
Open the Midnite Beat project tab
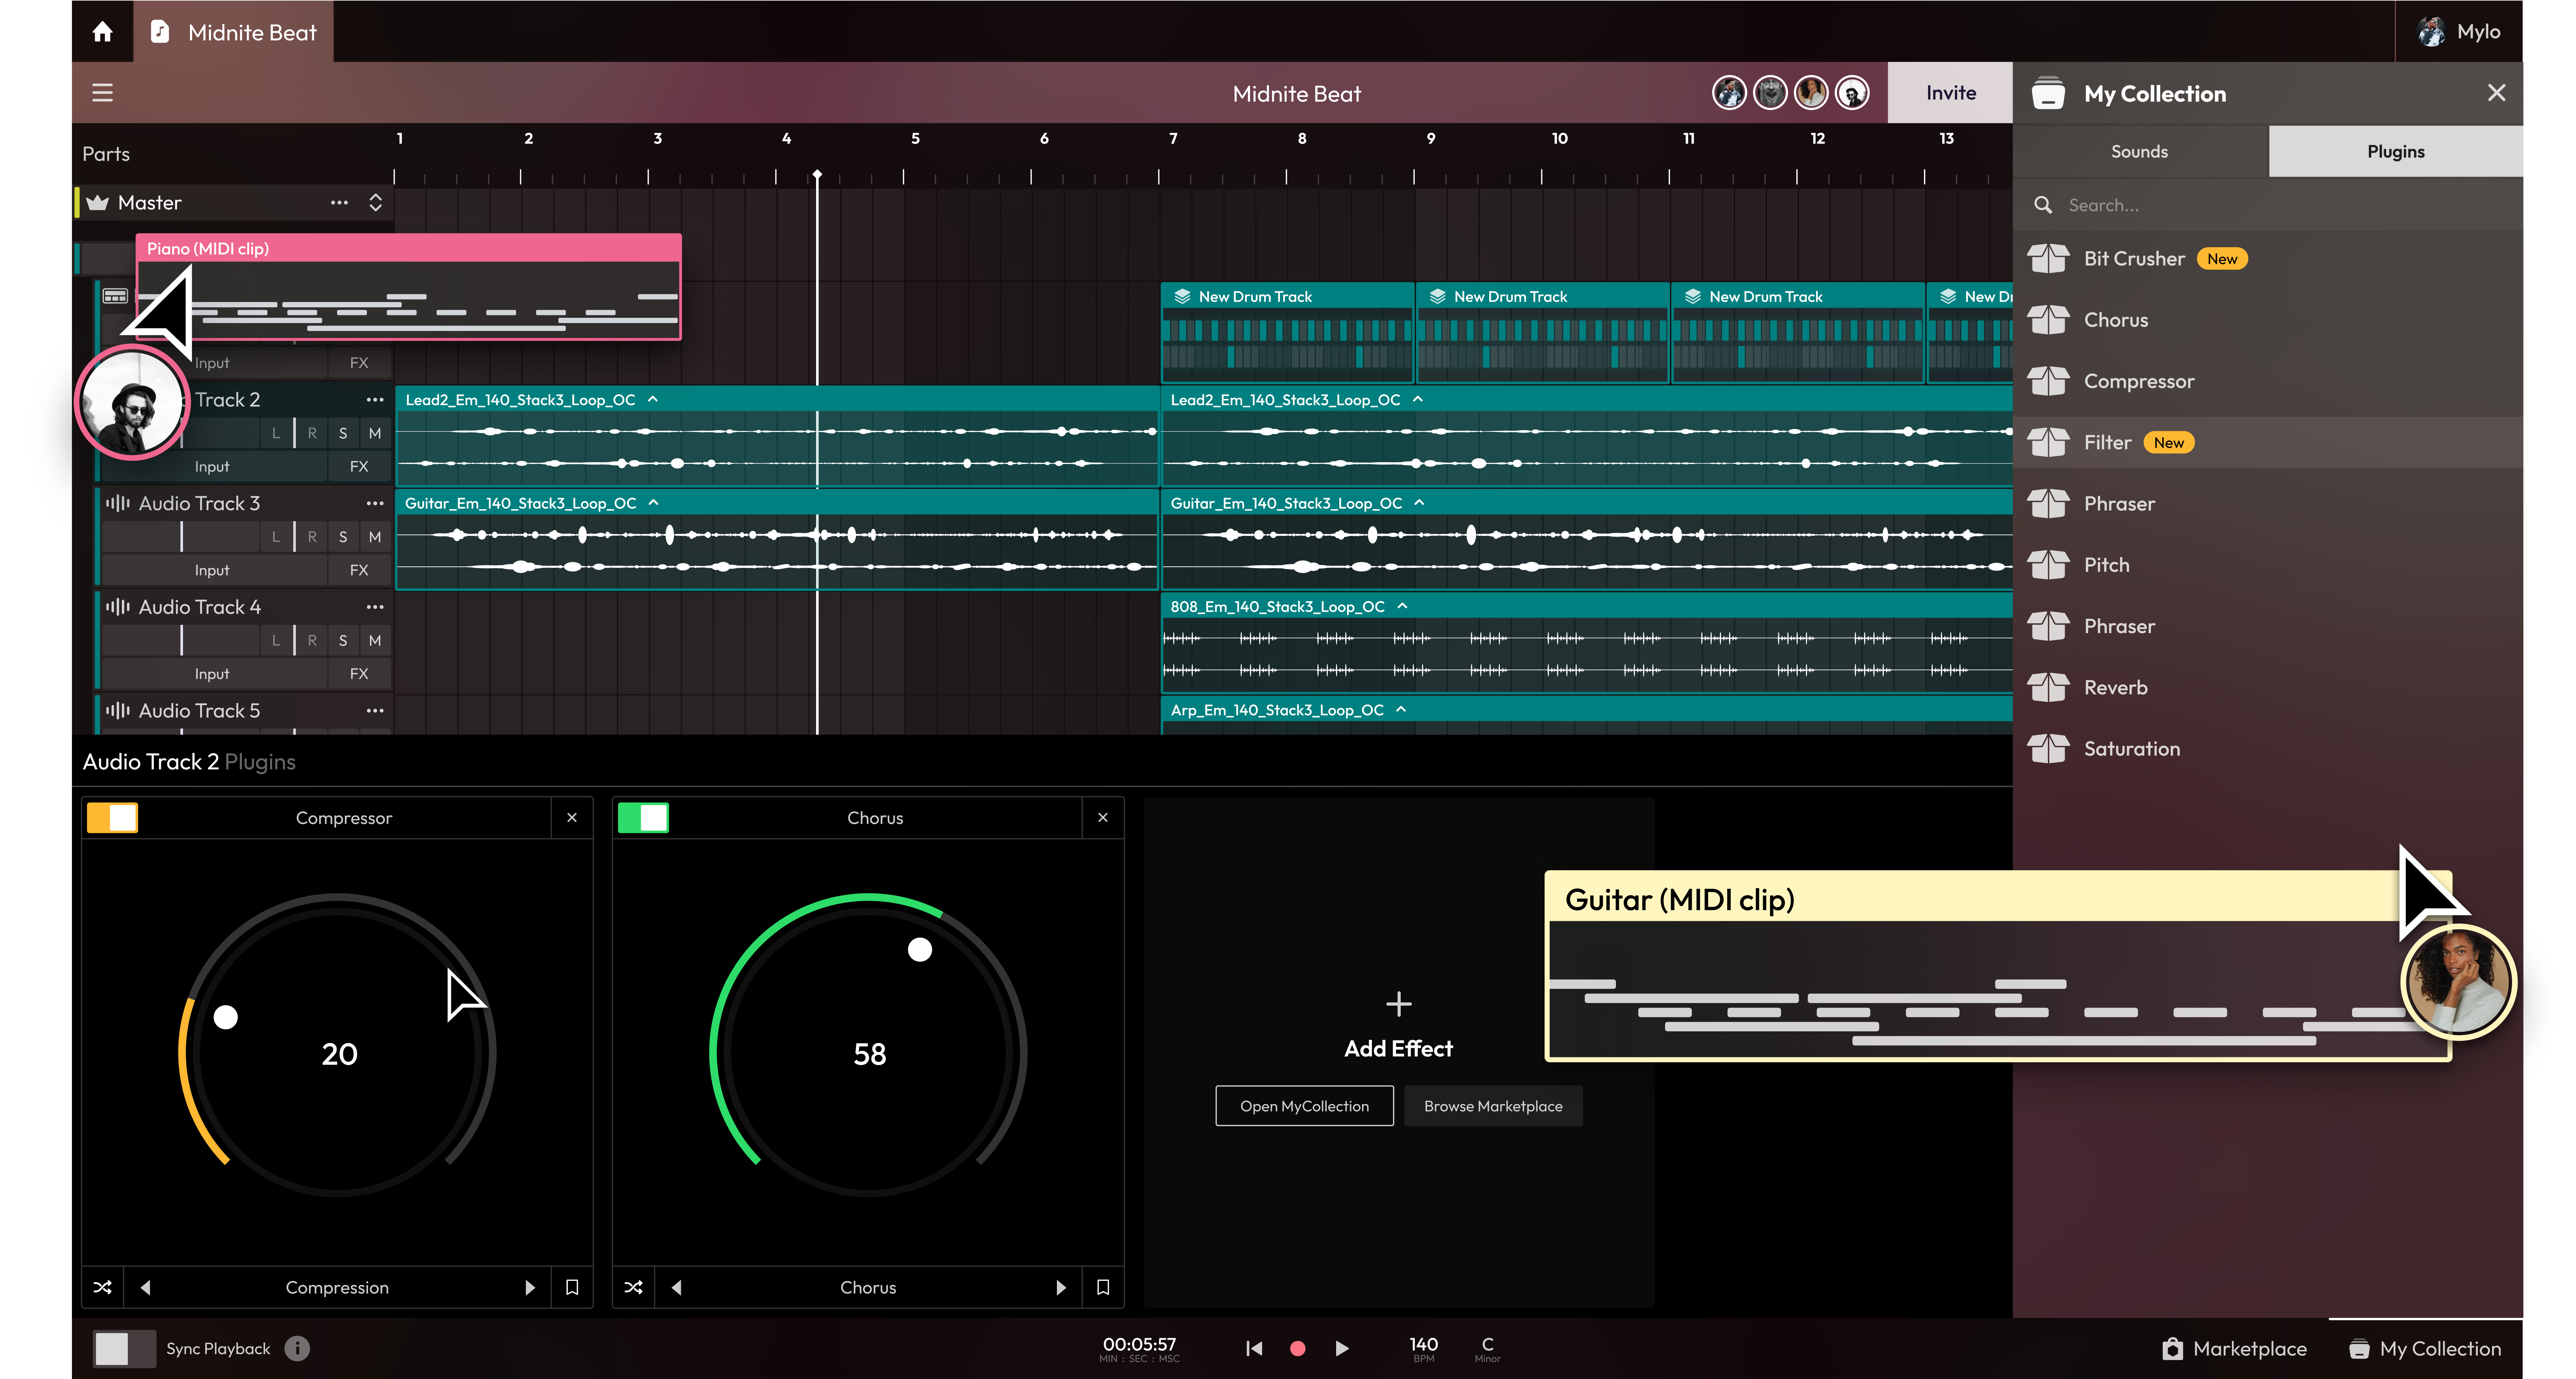234,32
